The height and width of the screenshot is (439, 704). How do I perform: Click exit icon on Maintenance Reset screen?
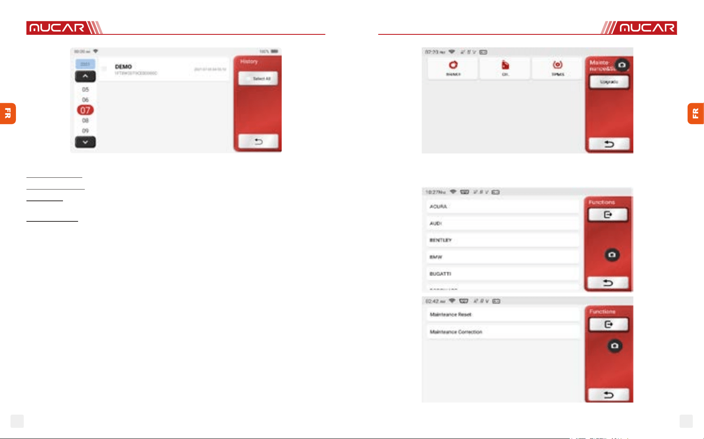pyautogui.click(x=608, y=325)
